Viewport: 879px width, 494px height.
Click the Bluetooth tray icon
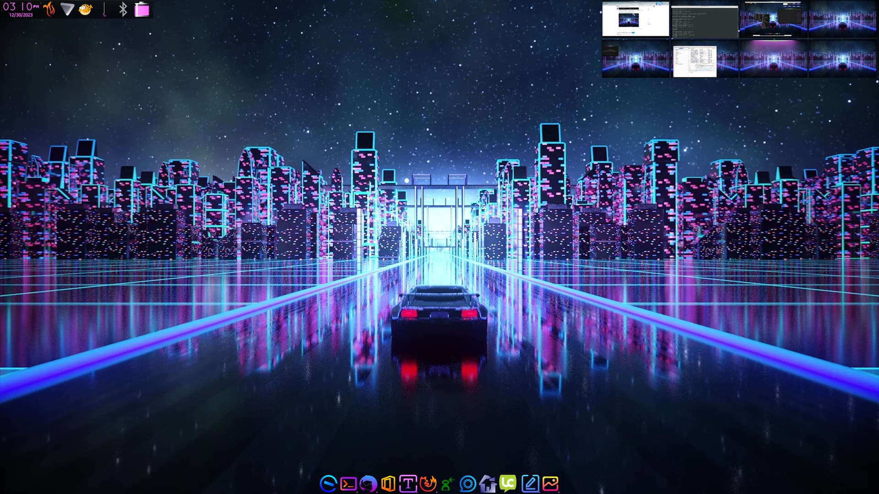pyautogui.click(x=123, y=9)
